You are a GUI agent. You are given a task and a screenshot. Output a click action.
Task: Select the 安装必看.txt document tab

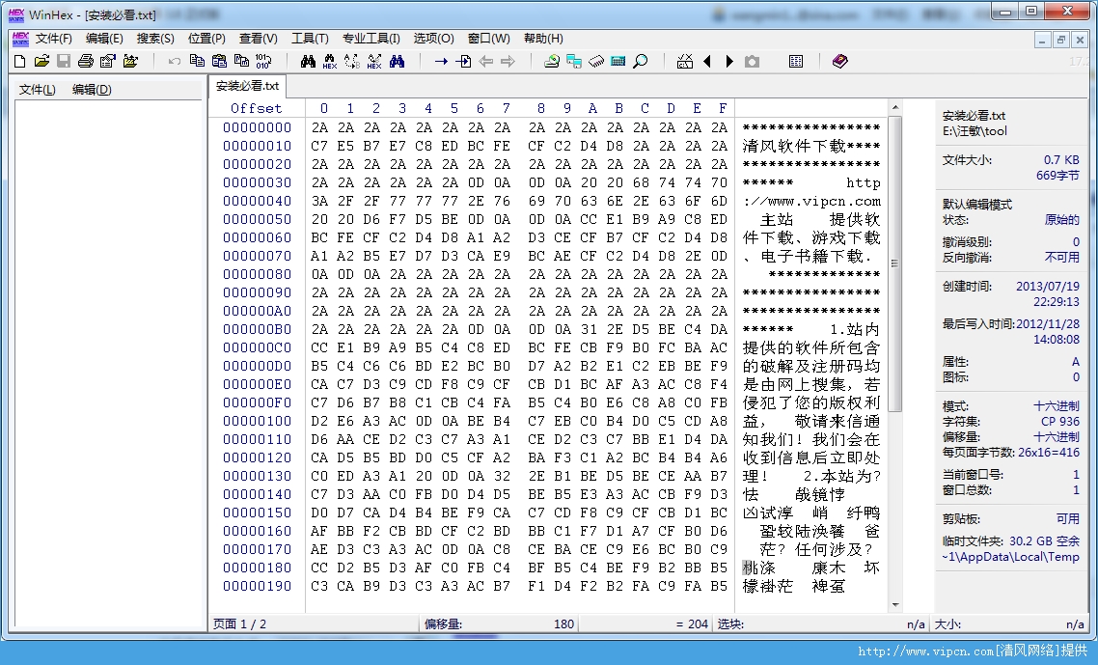coord(246,85)
